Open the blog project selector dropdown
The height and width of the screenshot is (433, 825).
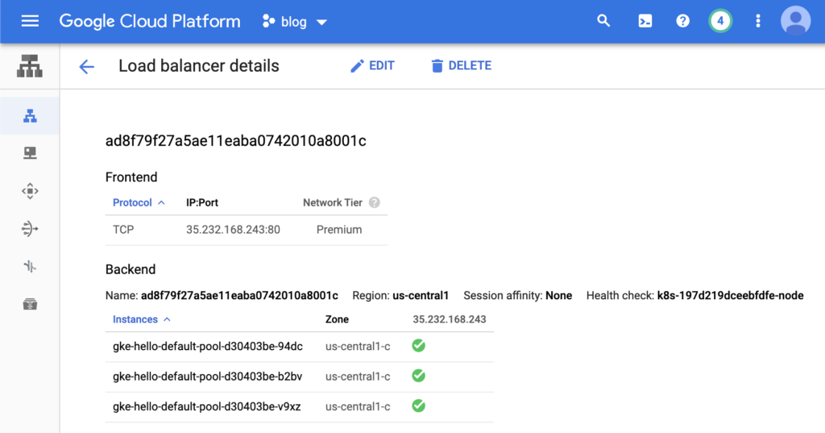295,22
